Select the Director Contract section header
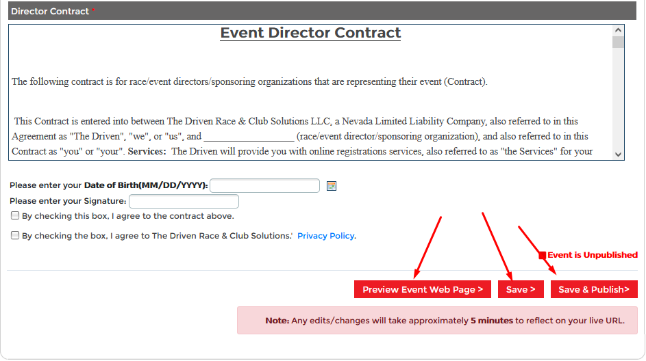 [51, 12]
